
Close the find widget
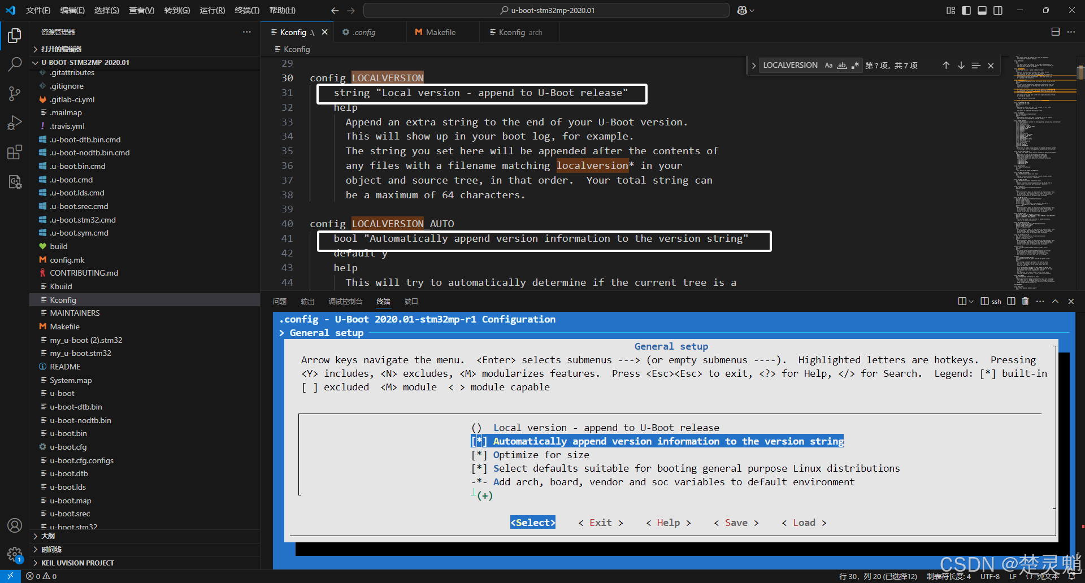tap(991, 66)
